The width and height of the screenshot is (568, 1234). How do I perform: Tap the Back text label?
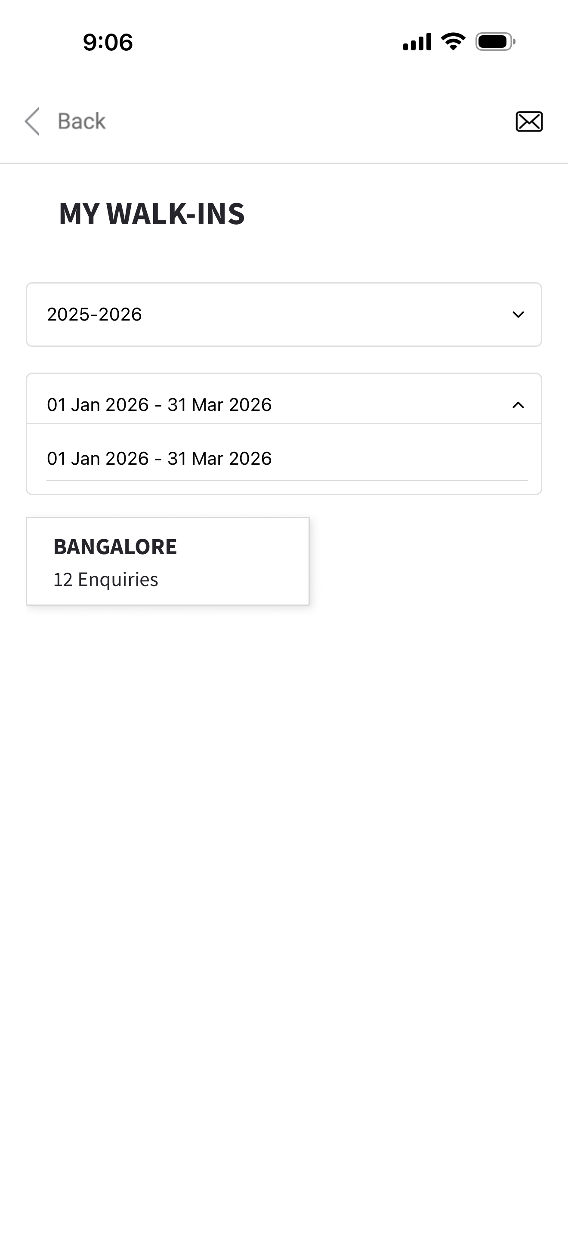[81, 121]
